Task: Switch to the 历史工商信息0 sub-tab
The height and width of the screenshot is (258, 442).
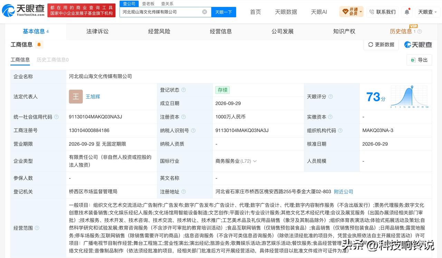Action: click(x=52, y=60)
